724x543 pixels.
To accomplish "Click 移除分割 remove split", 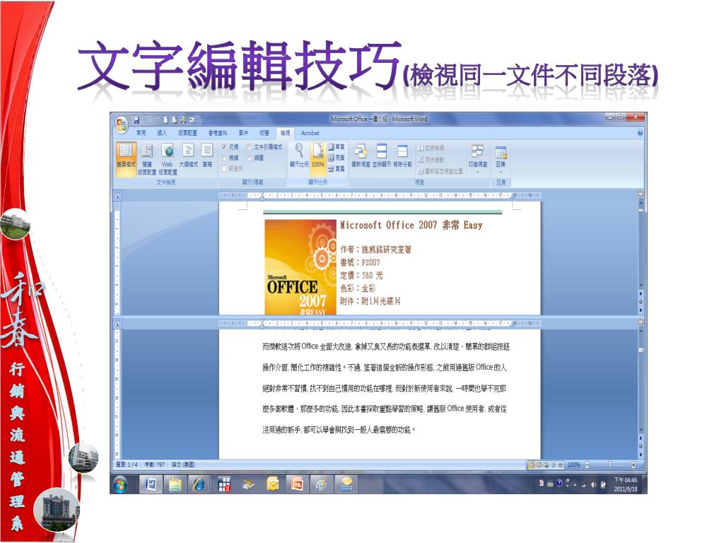I will [402, 155].
